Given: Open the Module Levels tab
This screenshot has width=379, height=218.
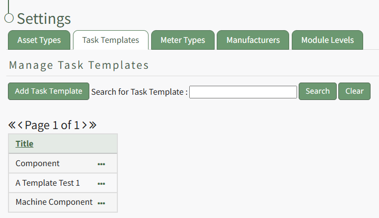Looking at the screenshot, I should point(328,40).
